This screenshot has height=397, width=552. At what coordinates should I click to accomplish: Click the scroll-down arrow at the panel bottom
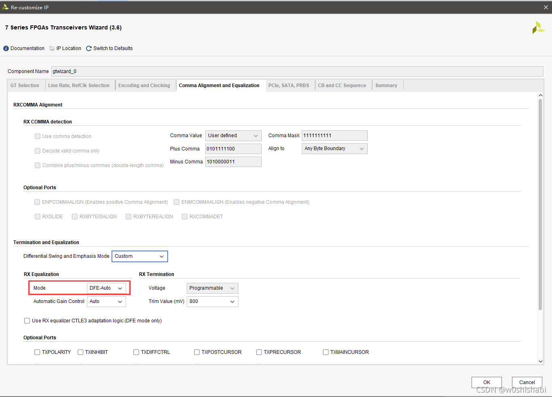[541, 361]
